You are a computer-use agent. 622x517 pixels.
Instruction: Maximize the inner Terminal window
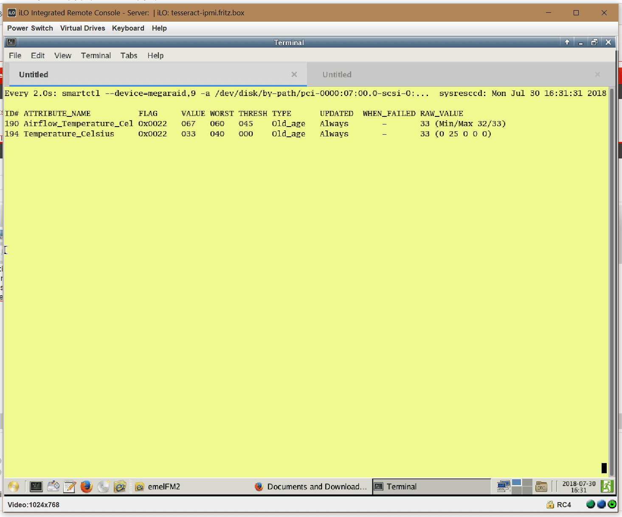point(594,42)
